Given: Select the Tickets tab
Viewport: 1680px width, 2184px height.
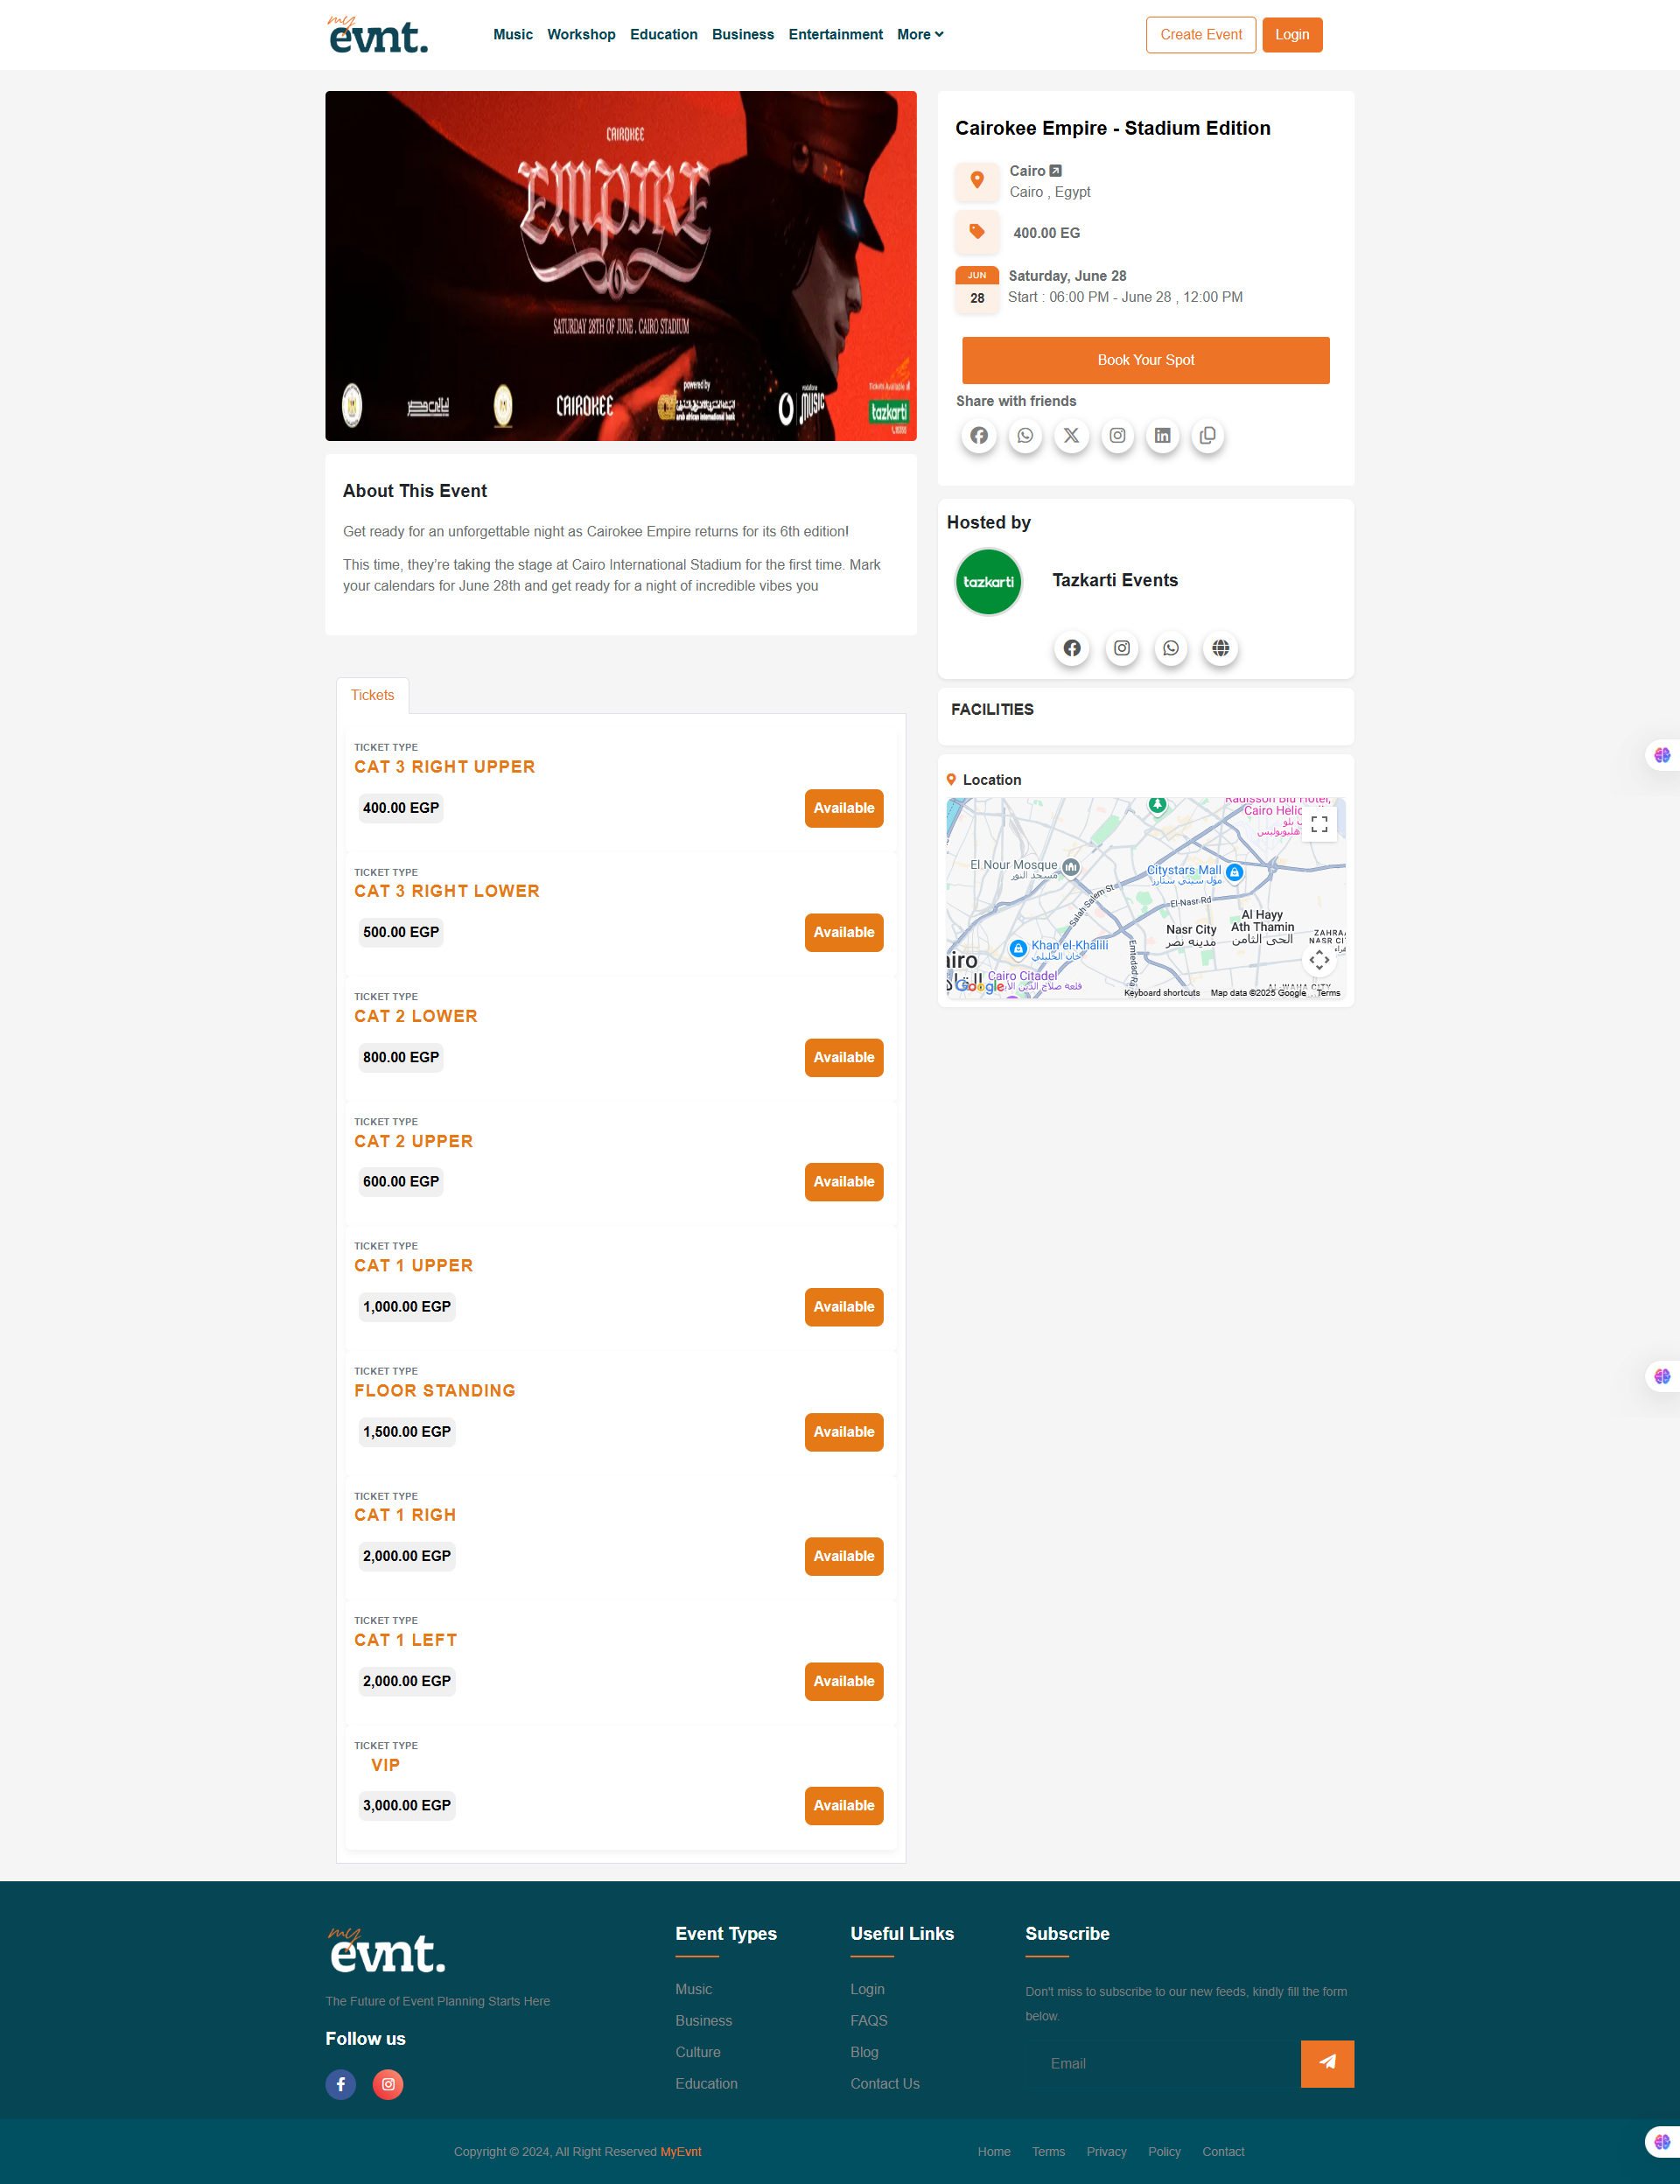Looking at the screenshot, I should tap(372, 695).
